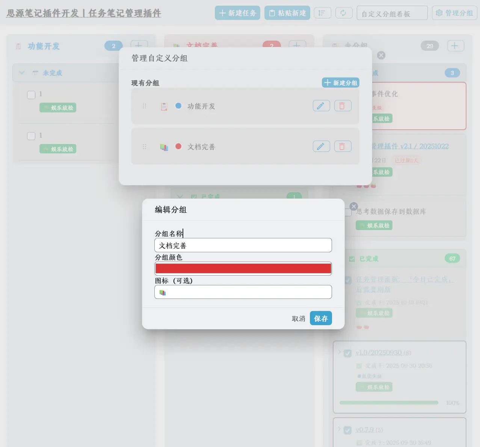Check the checkbox of the first 未完成 task
This screenshot has width=480, height=447.
tap(31, 95)
